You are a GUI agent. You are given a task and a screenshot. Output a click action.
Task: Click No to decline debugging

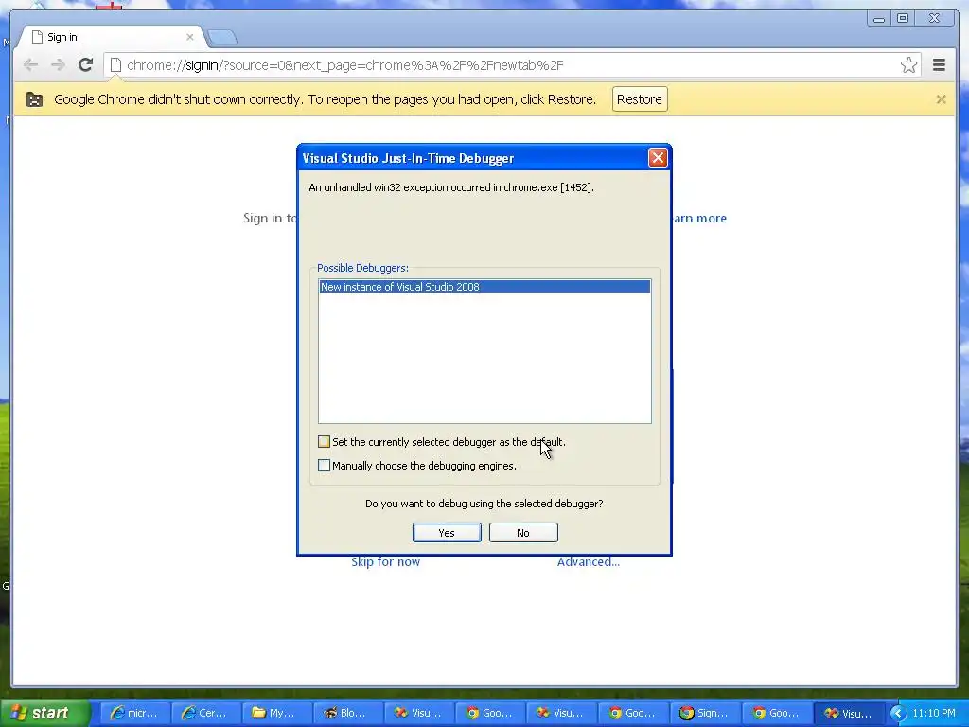[523, 533]
